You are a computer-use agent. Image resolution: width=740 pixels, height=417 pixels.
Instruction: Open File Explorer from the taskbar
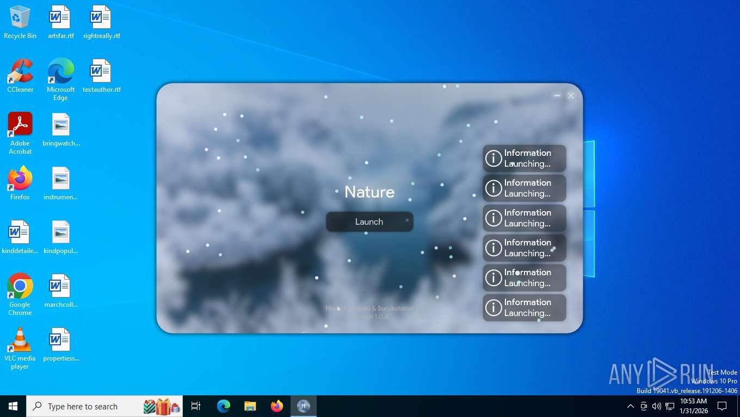[x=250, y=406]
